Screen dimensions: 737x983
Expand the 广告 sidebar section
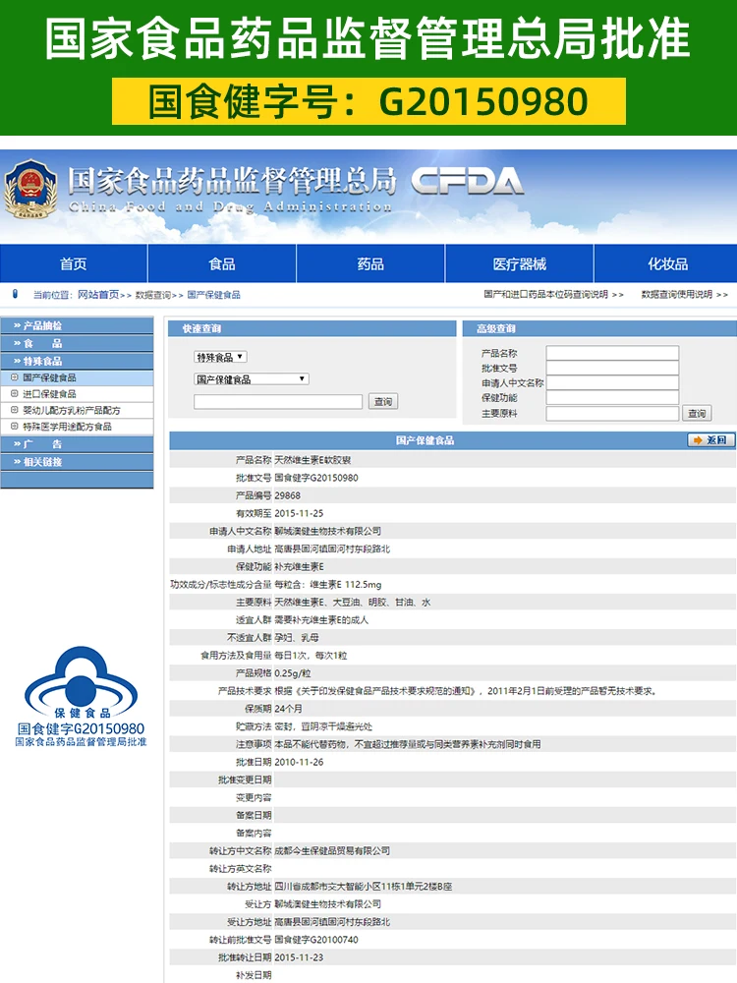coord(77,444)
